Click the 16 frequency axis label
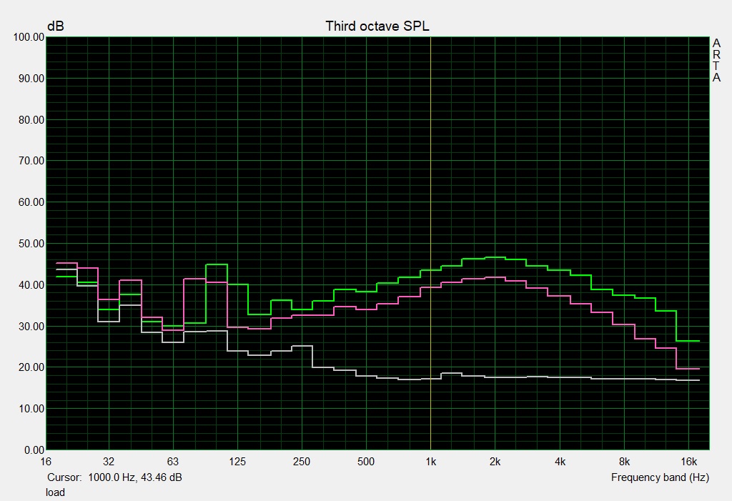 tap(46, 462)
